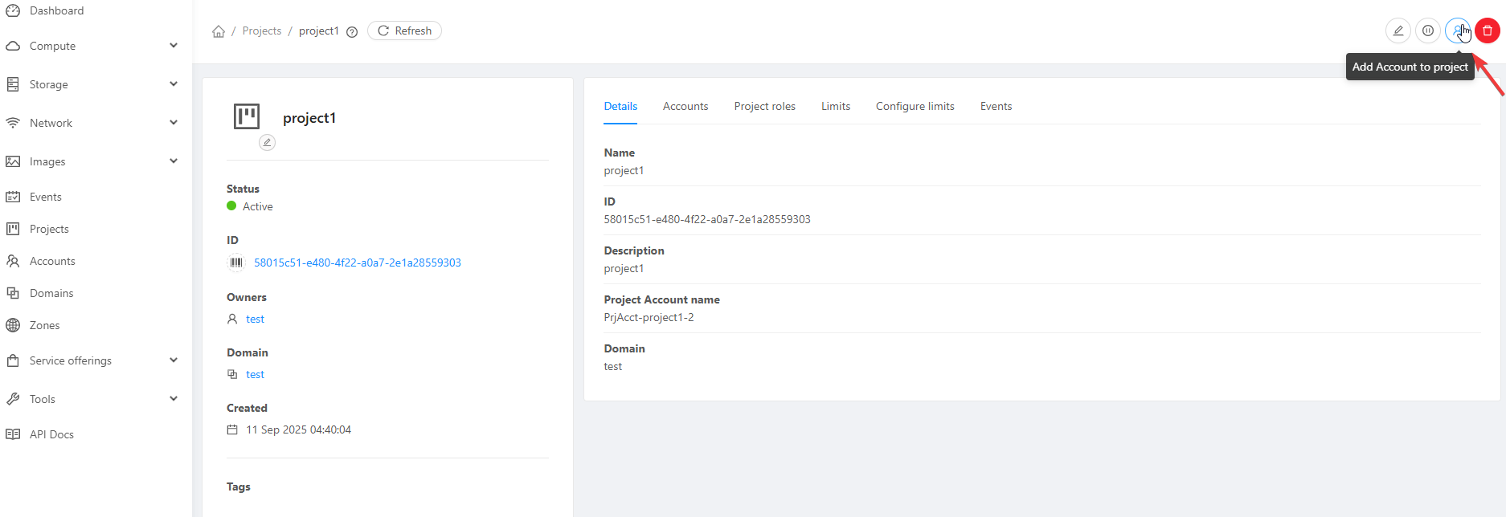Select the Configure limits tab
This screenshot has height=517, width=1506.
915,106
